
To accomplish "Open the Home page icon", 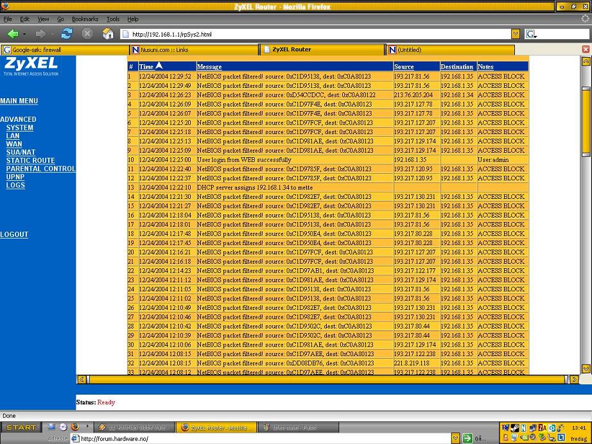I will point(108,34).
